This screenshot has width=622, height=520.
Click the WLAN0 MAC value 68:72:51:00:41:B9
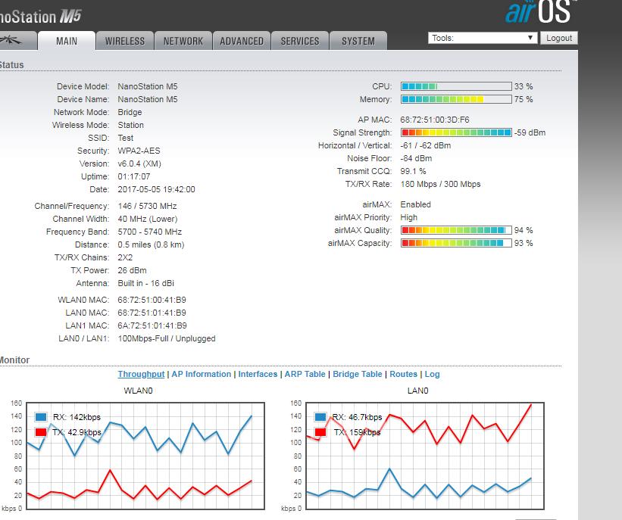[x=152, y=300]
